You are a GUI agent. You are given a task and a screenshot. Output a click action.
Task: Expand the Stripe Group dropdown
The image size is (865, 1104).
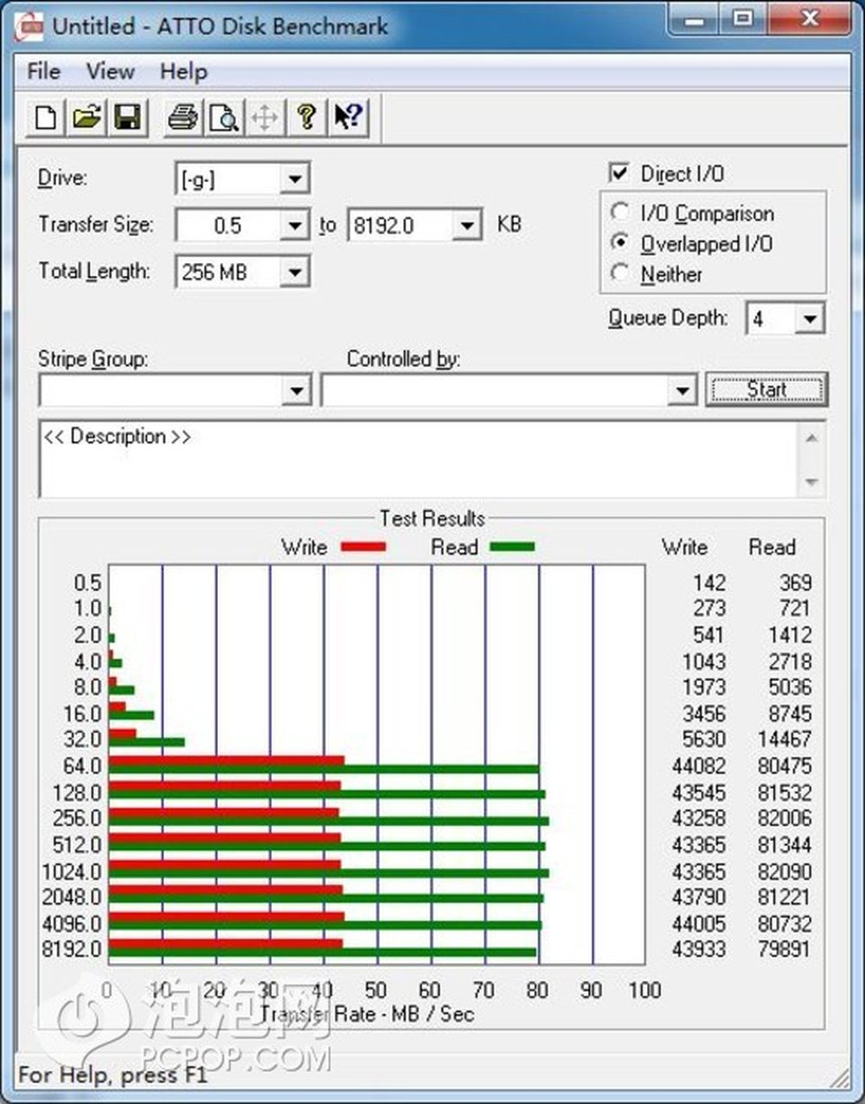point(296,390)
